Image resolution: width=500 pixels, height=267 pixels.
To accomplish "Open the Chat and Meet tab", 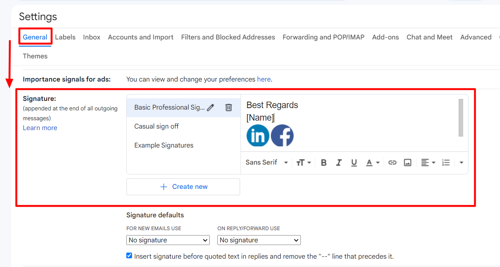I will tap(429, 37).
